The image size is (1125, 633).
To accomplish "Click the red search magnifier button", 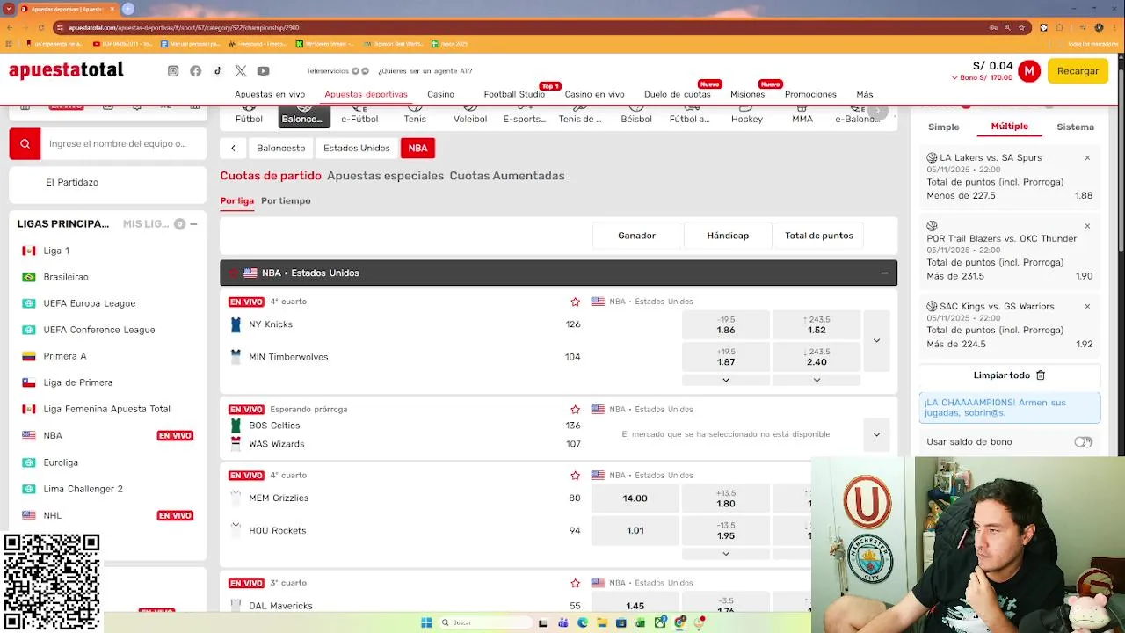I will click(x=25, y=143).
